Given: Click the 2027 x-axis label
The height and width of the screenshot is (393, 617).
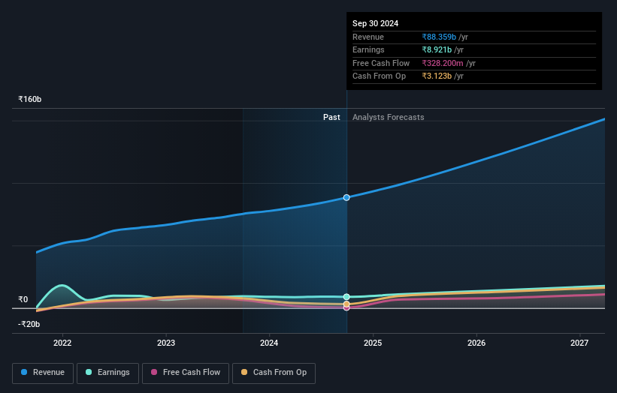Looking at the screenshot, I should pyautogui.click(x=579, y=343).
